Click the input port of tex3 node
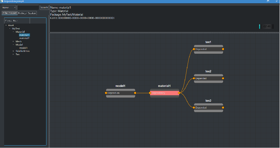The height and width of the screenshot is (148, 280). (194, 108)
